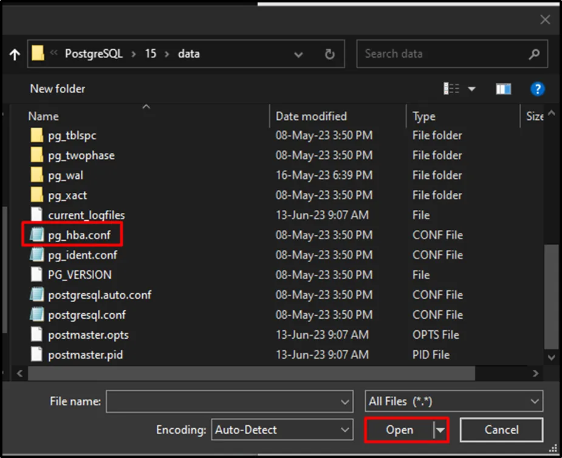
Task: Click the search magnifier icon
Action: tap(534, 54)
